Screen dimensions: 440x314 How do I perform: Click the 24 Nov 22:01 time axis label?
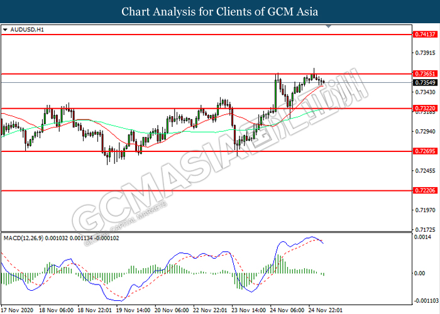coord(326,310)
